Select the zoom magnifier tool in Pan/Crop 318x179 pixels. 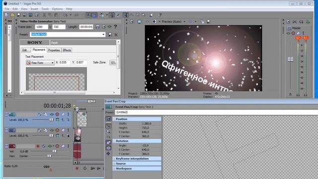tap(108, 132)
